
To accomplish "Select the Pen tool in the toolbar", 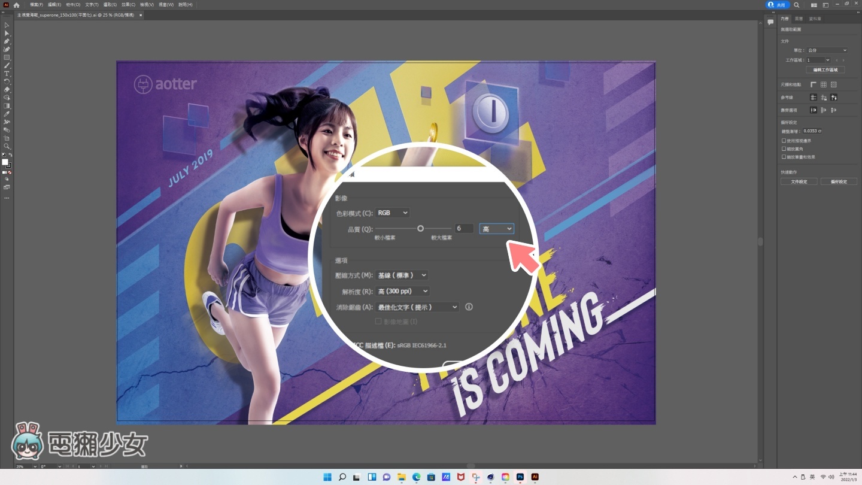I will tap(7, 41).
